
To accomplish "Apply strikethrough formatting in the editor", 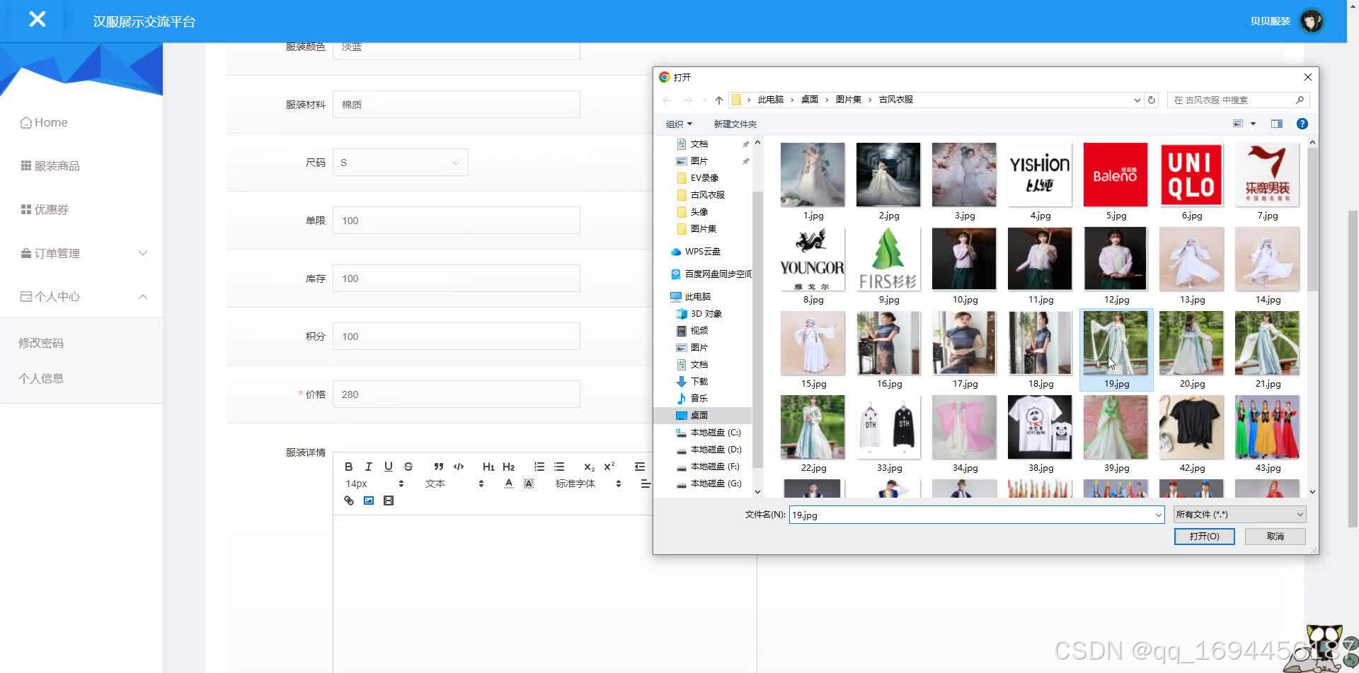I will pyautogui.click(x=408, y=467).
